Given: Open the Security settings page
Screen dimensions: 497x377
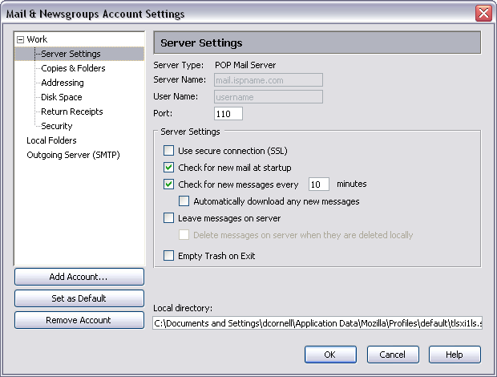Looking at the screenshot, I should click(x=57, y=126).
